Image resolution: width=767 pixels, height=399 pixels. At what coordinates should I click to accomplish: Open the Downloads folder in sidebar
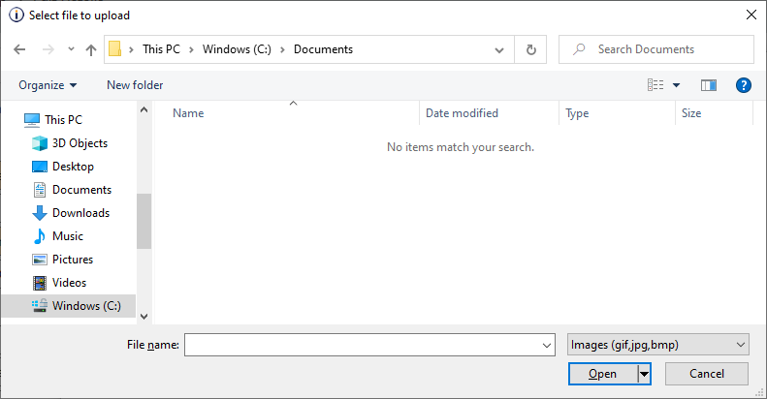tap(80, 213)
